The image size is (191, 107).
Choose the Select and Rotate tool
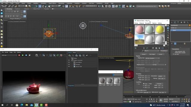point(43,6)
